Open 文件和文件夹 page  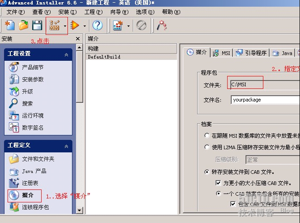click(x=32, y=159)
